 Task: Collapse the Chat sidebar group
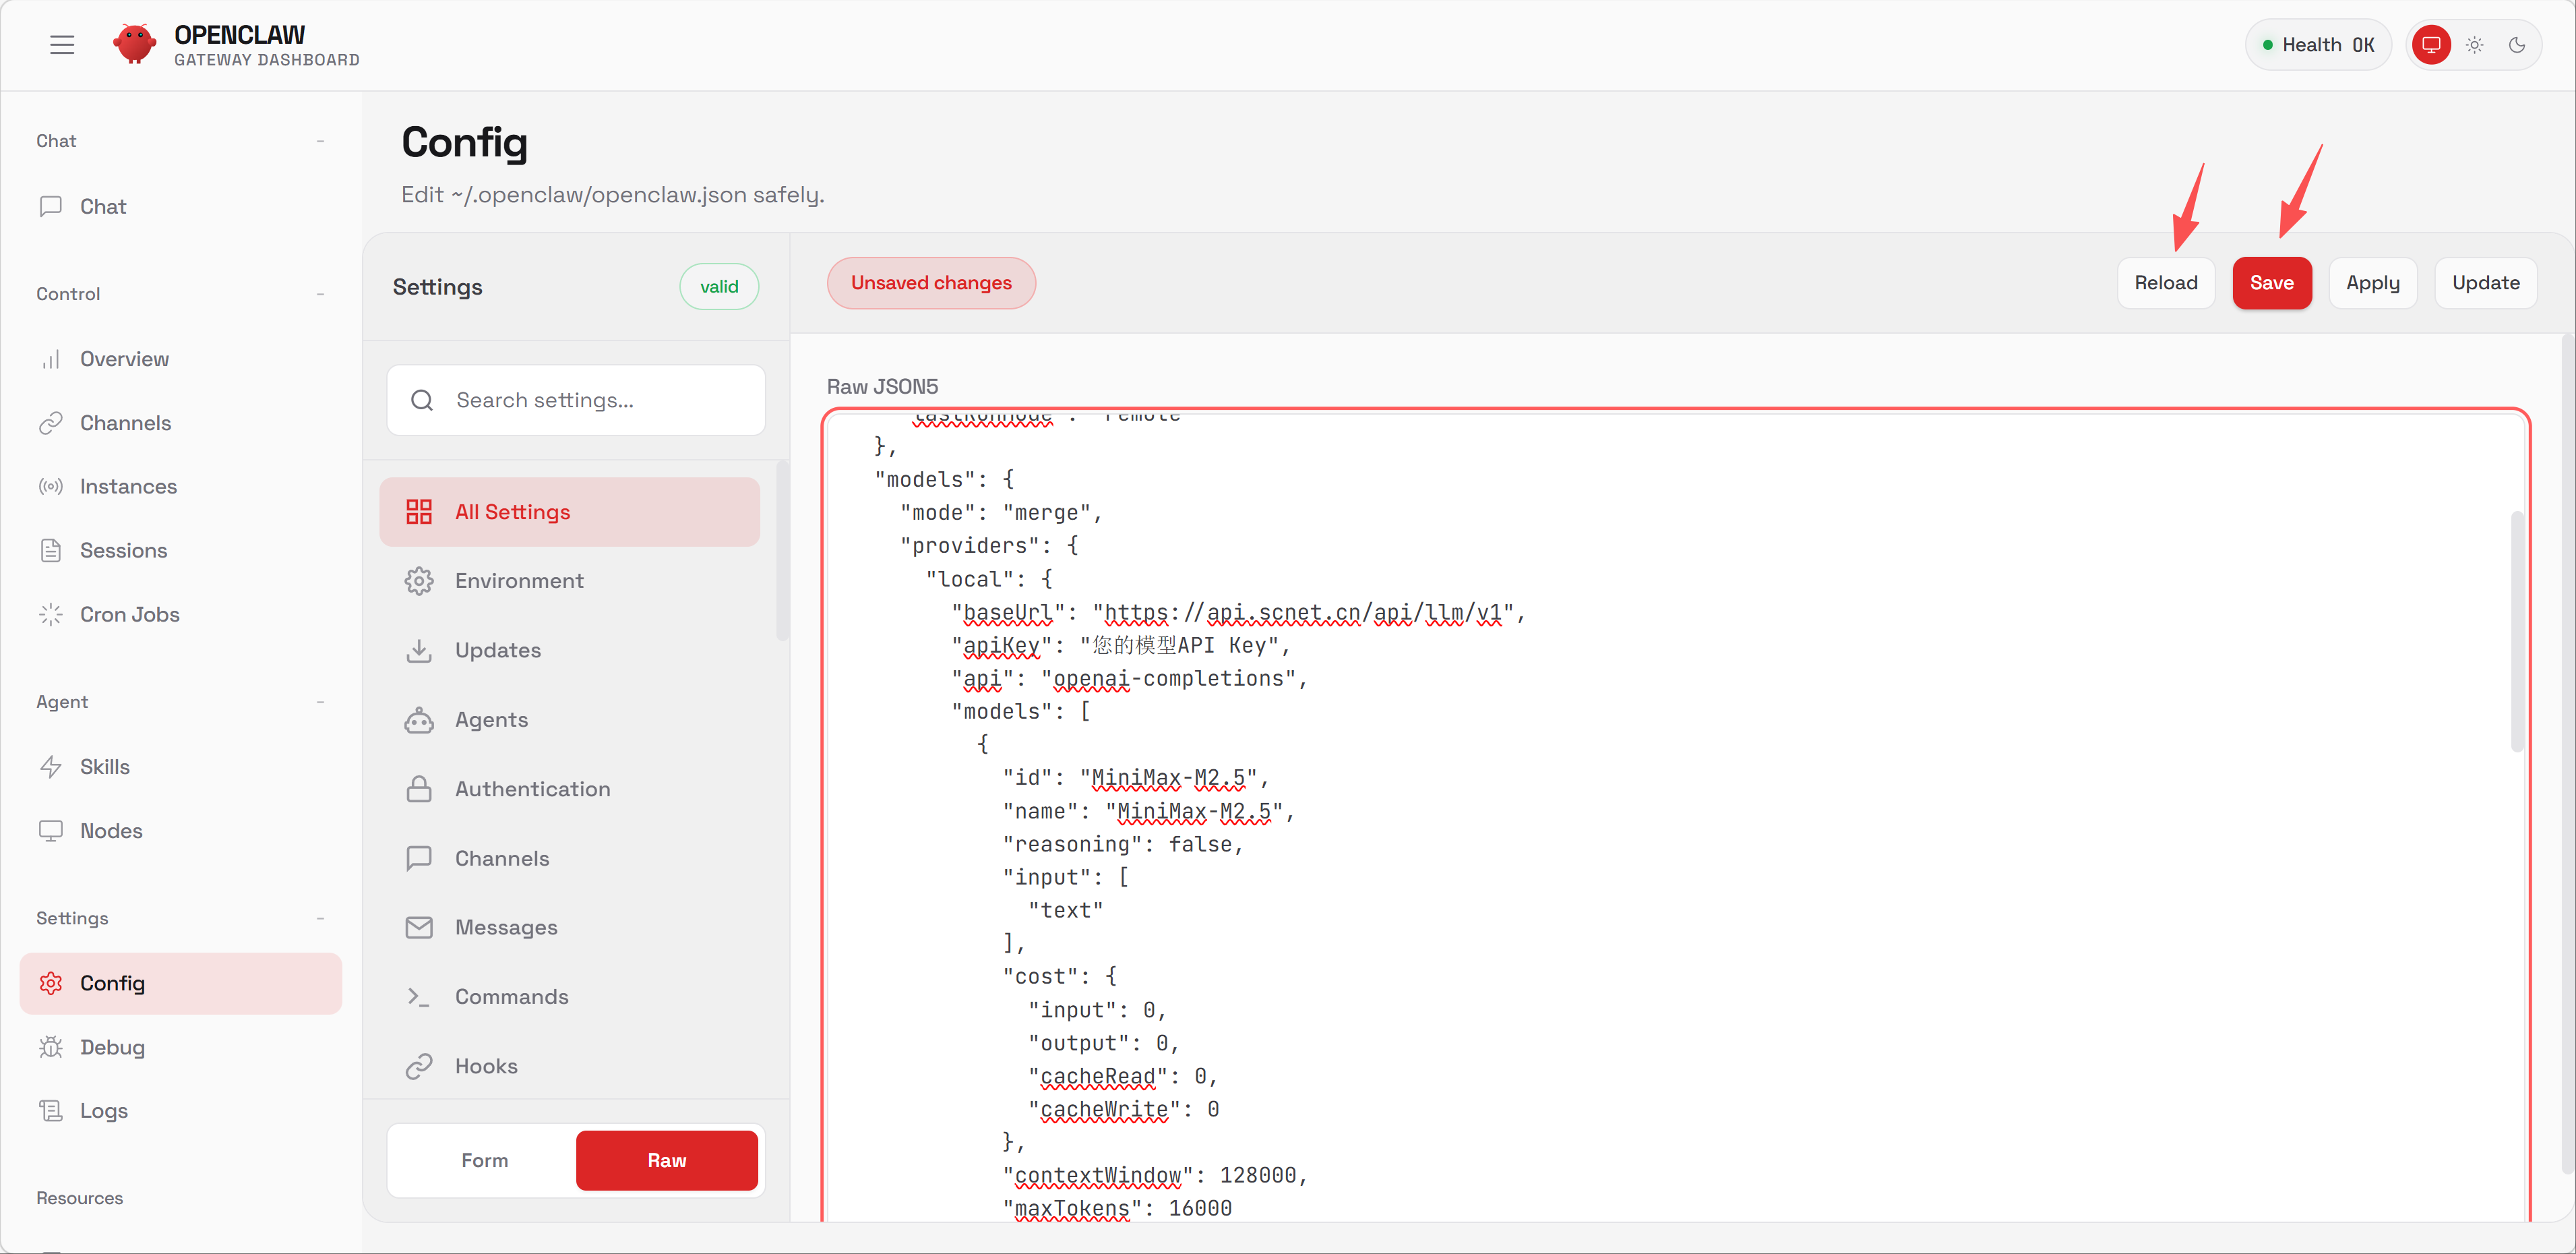coord(320,141)
